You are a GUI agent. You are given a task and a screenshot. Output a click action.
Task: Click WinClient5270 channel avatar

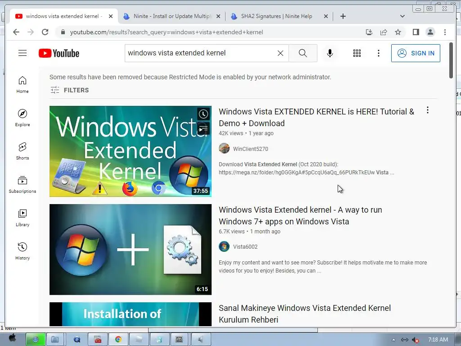click(x=224, y=148)
